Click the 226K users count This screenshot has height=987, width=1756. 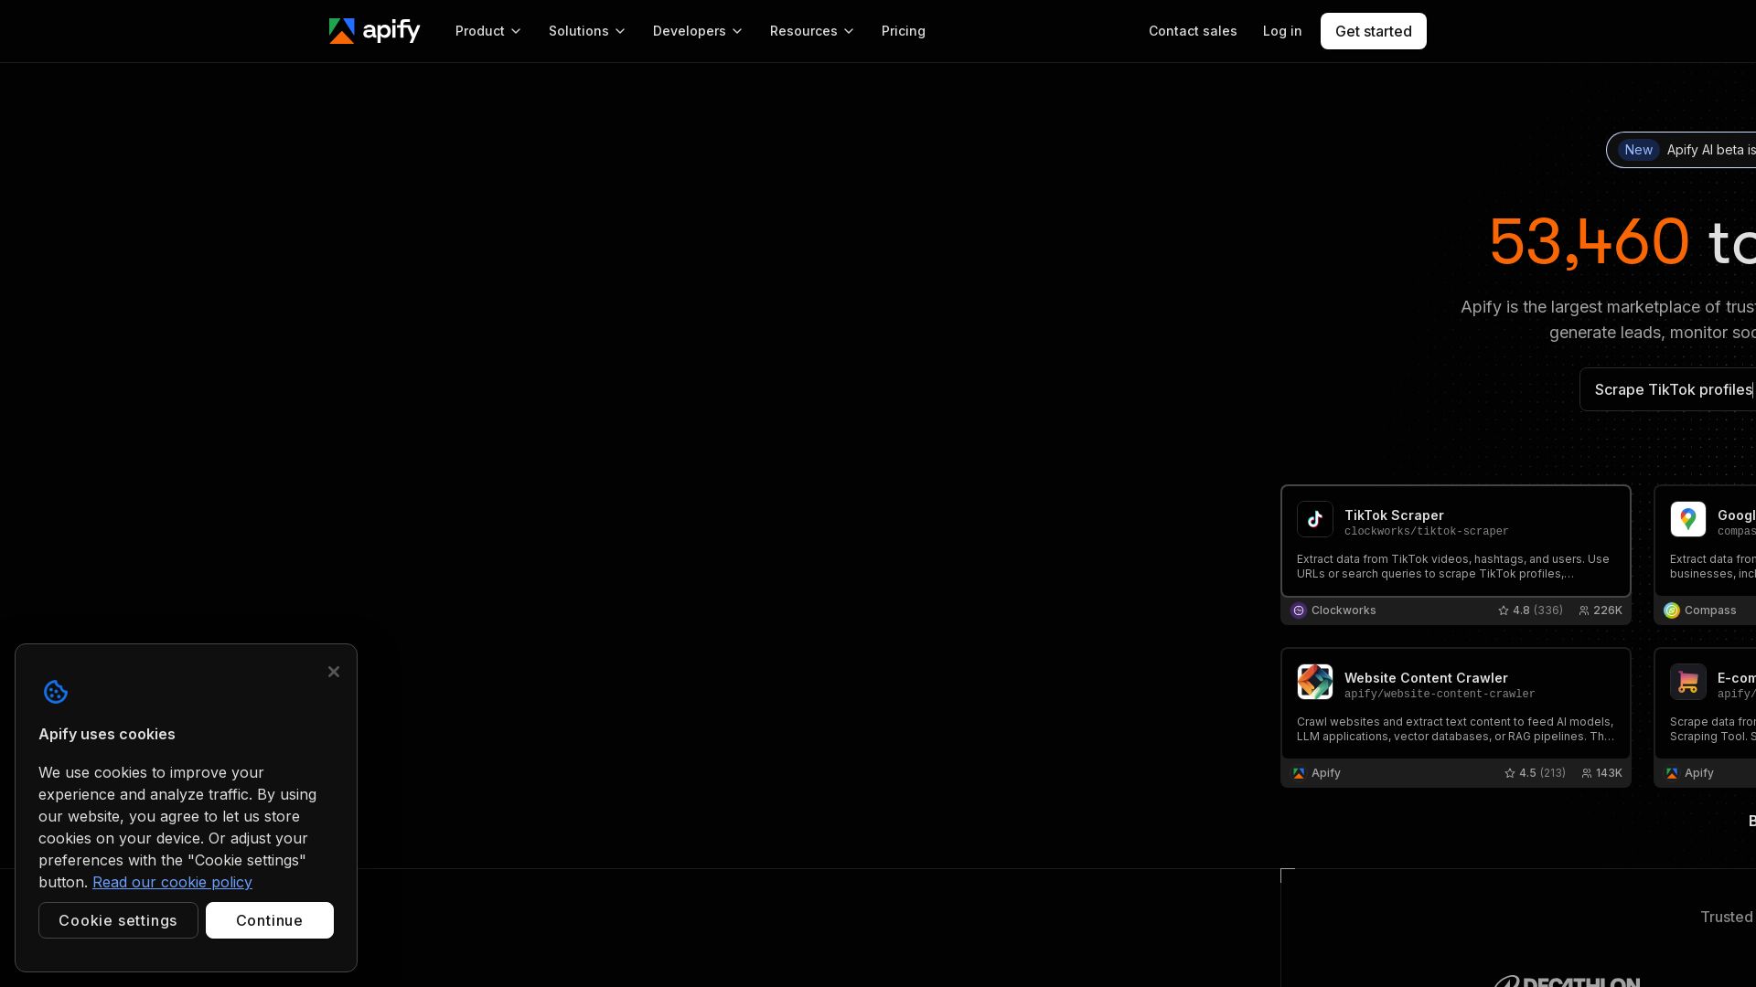pos(1608,610)
